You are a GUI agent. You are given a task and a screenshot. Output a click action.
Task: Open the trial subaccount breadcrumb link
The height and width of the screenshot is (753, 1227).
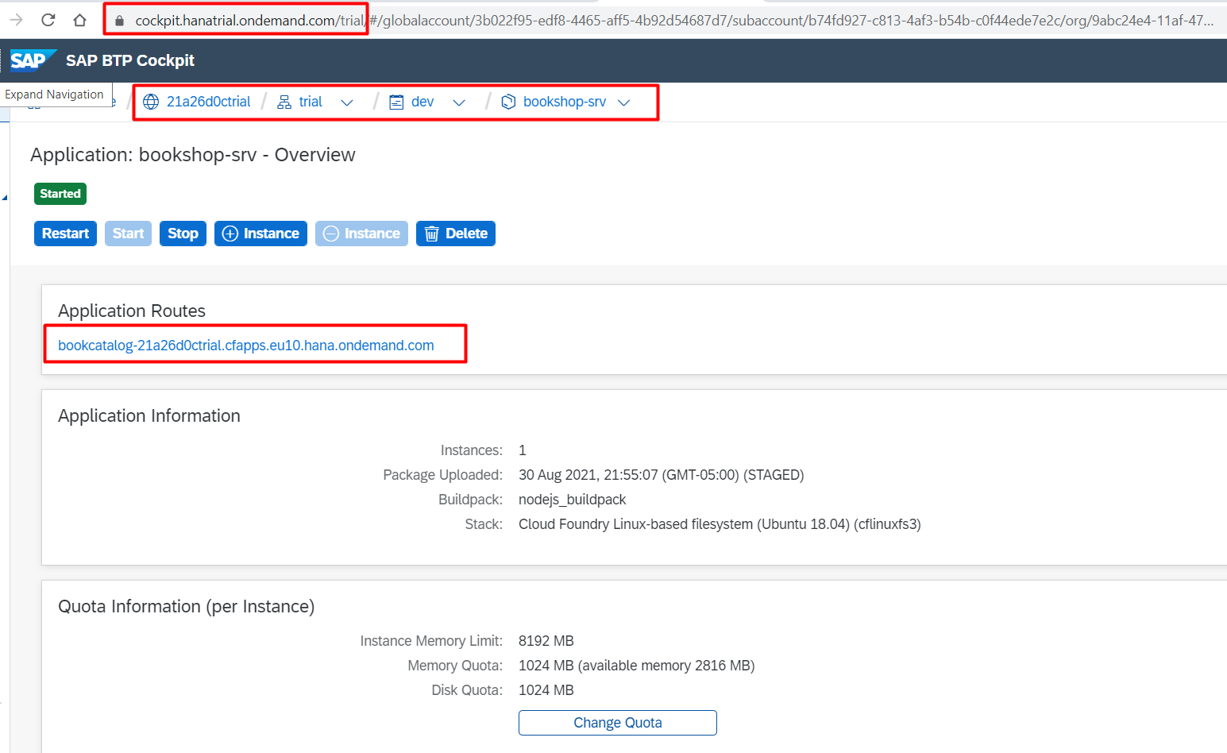(x=311, y=102)
